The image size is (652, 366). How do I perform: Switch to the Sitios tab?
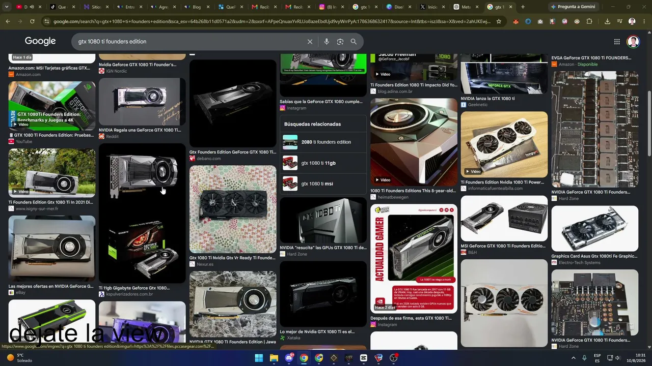96,7
